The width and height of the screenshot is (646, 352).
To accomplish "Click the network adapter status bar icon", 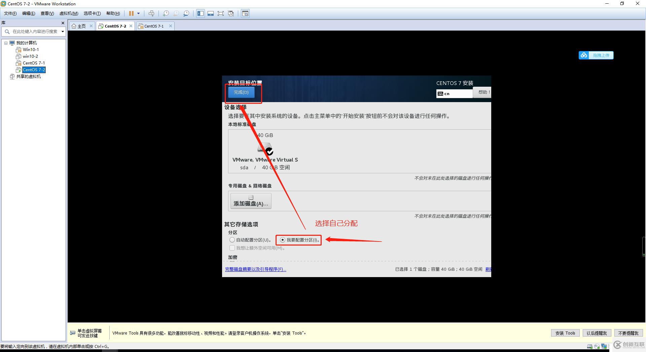I will point(604,346).
